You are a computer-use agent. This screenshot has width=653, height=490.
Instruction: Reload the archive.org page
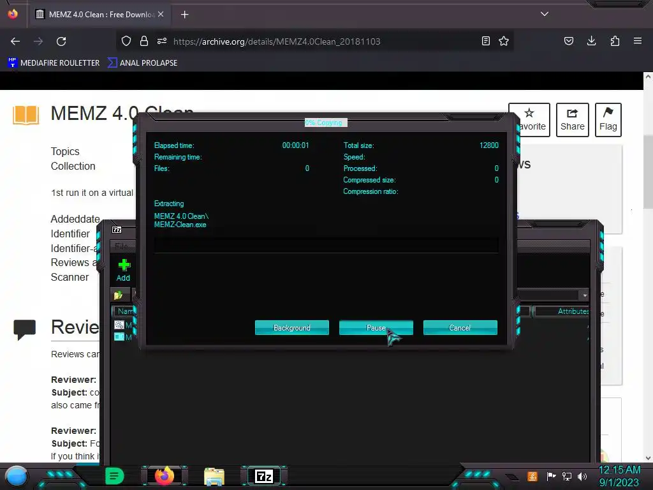(61, 41)
